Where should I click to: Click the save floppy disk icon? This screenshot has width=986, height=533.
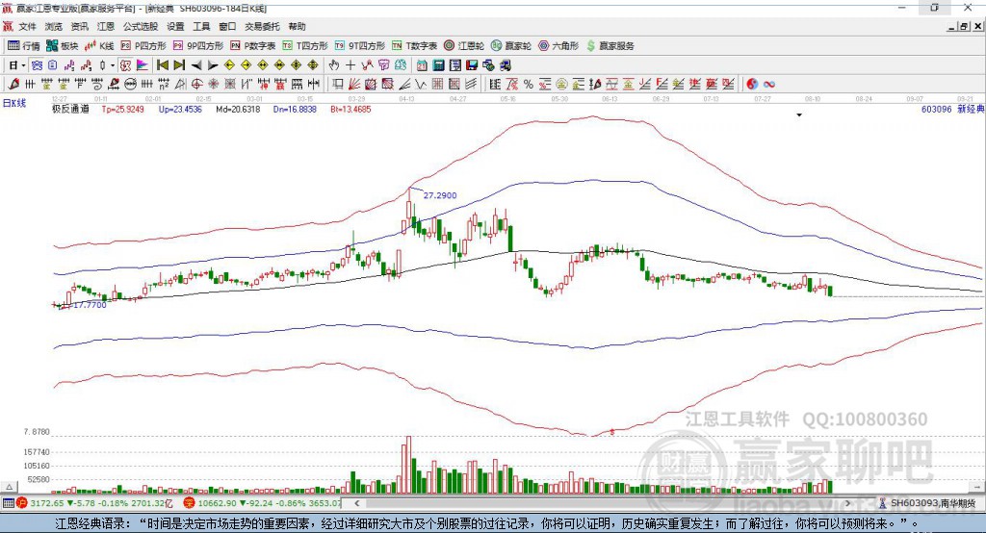click(x=472, y=65)
